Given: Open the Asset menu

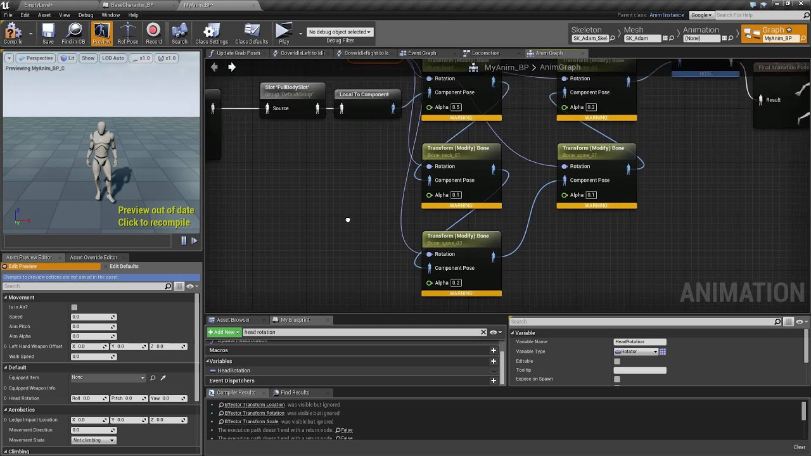Looking at the screenshot, I should 44,15.
